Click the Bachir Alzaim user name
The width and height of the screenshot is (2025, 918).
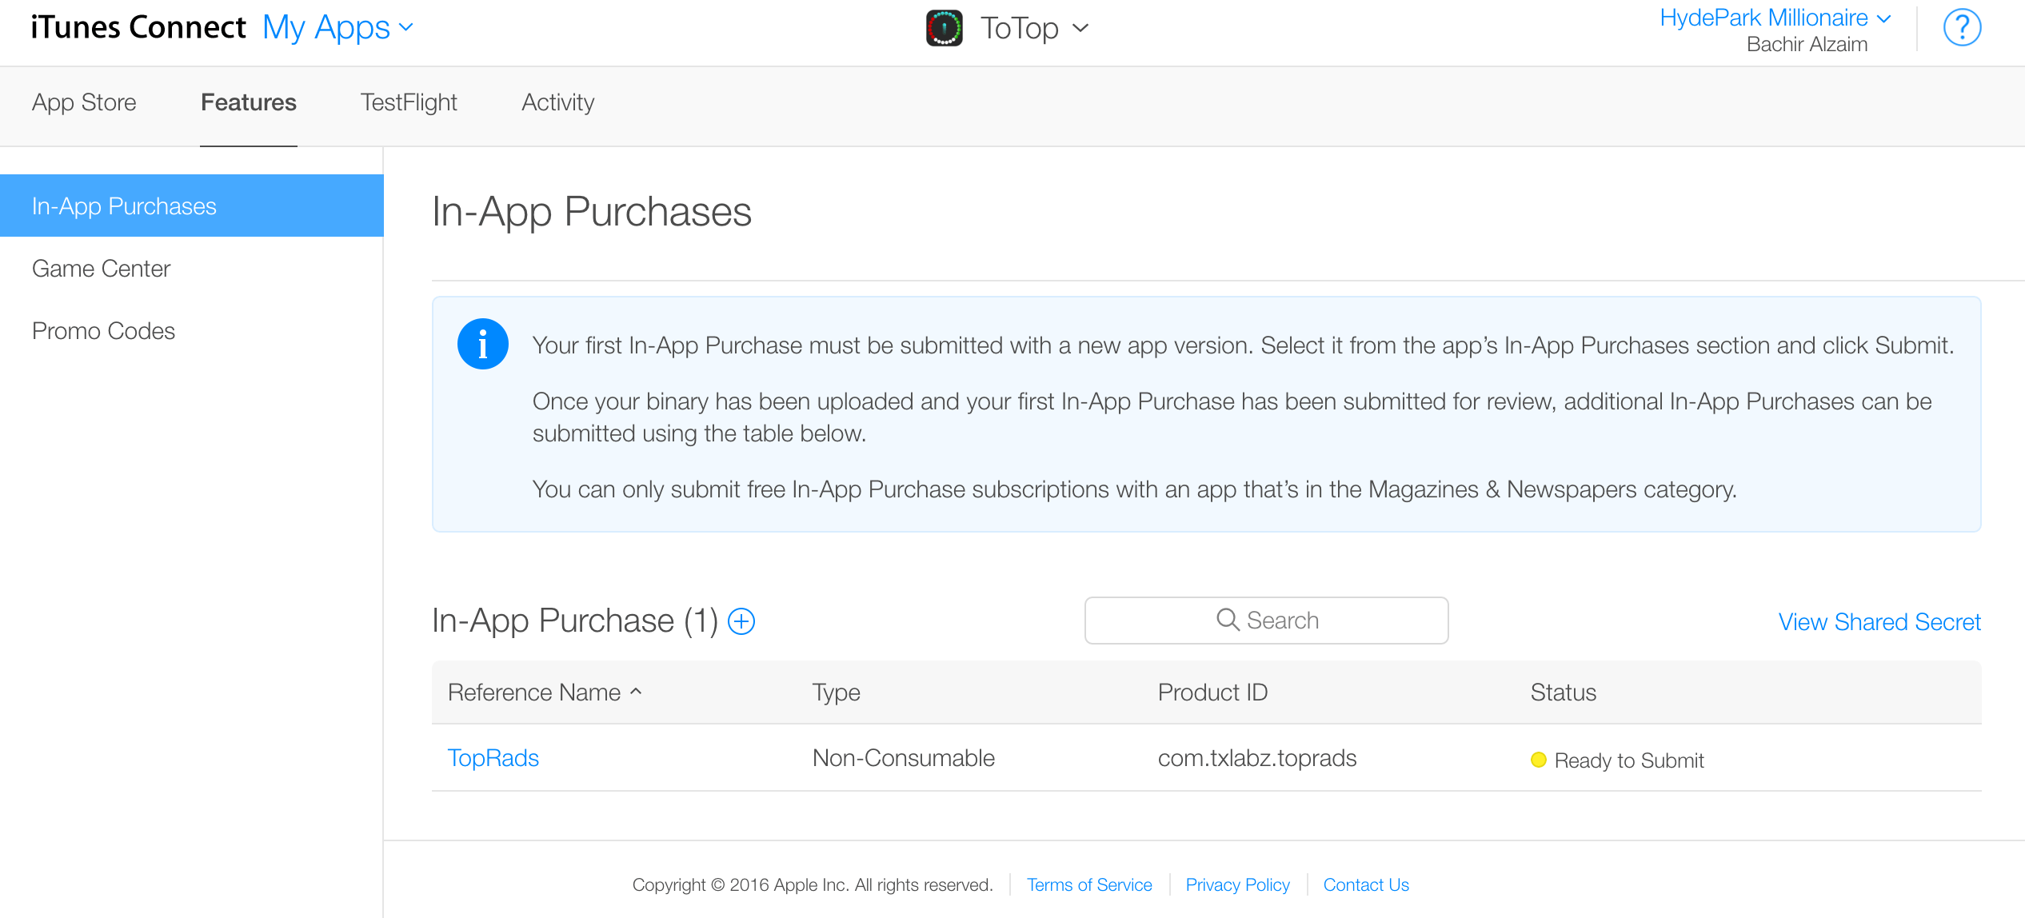click(1807, 45)
